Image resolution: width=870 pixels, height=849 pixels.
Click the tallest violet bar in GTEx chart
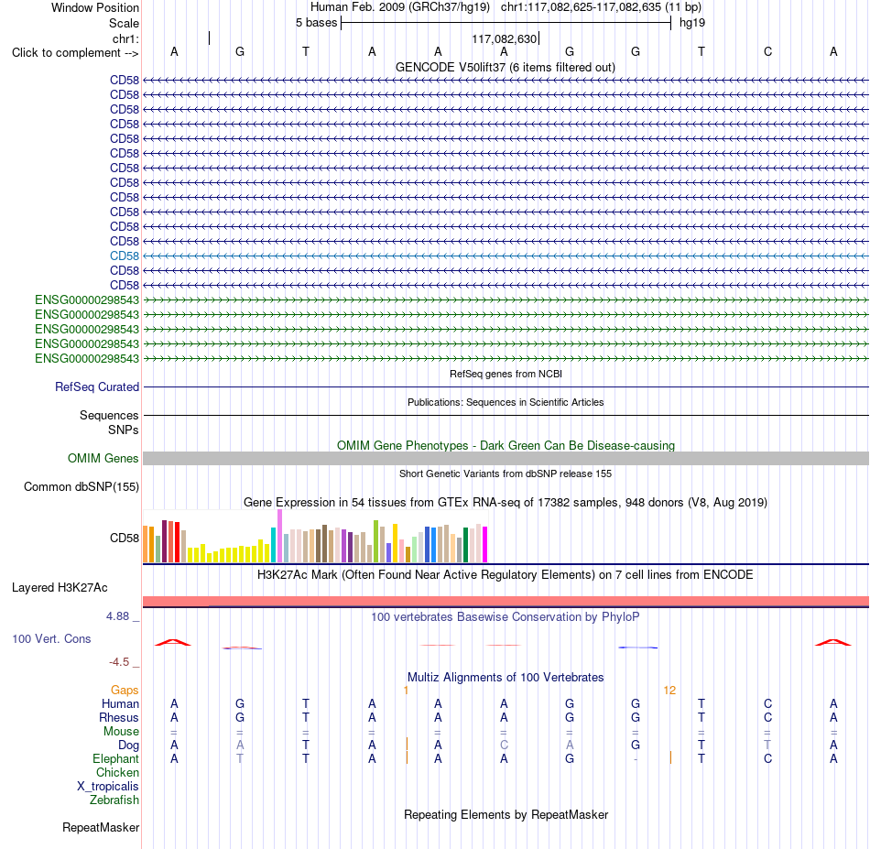[x=279, y=536]
